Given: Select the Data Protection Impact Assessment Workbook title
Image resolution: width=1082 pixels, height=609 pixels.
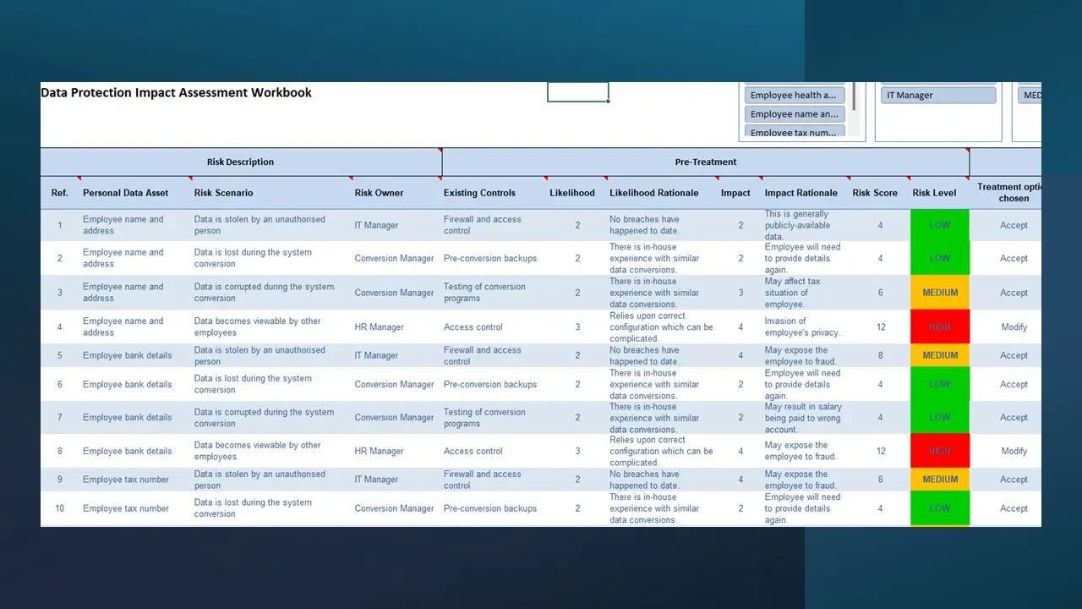Looking at the screenshot, I should [177, 93].
